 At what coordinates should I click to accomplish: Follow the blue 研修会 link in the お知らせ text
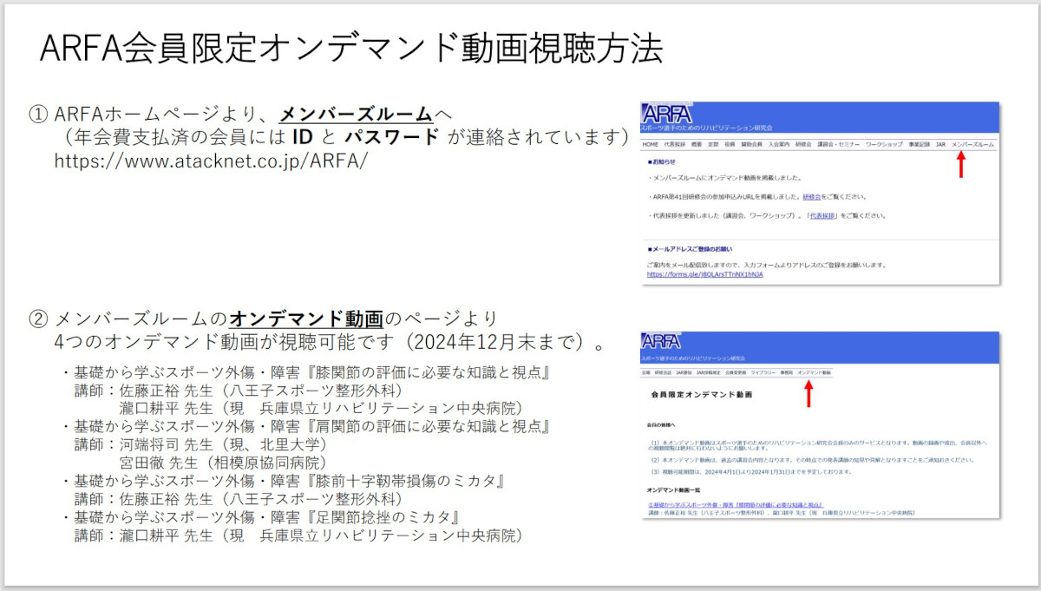(810, 197)
